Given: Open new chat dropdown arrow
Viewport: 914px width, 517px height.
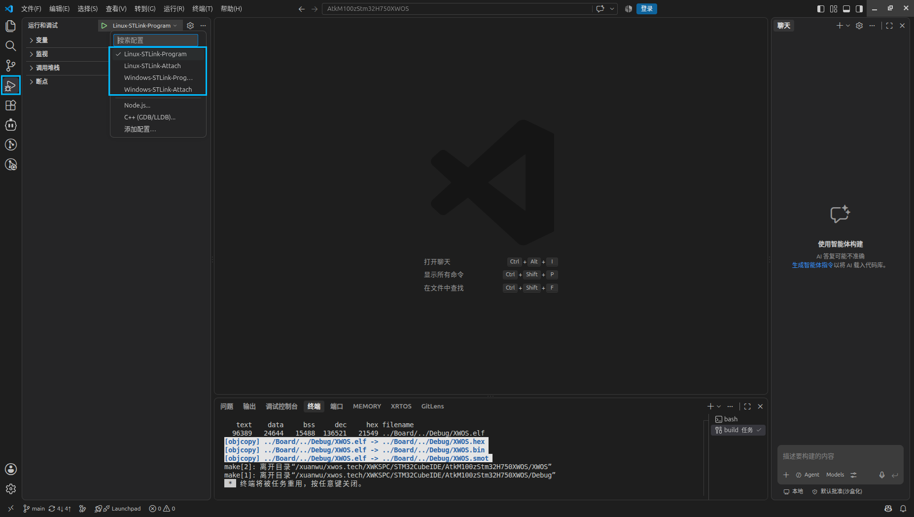Looking at the screenshot, I should coord(848,26).
